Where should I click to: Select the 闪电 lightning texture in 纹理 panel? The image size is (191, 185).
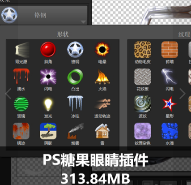coord(170,77)
